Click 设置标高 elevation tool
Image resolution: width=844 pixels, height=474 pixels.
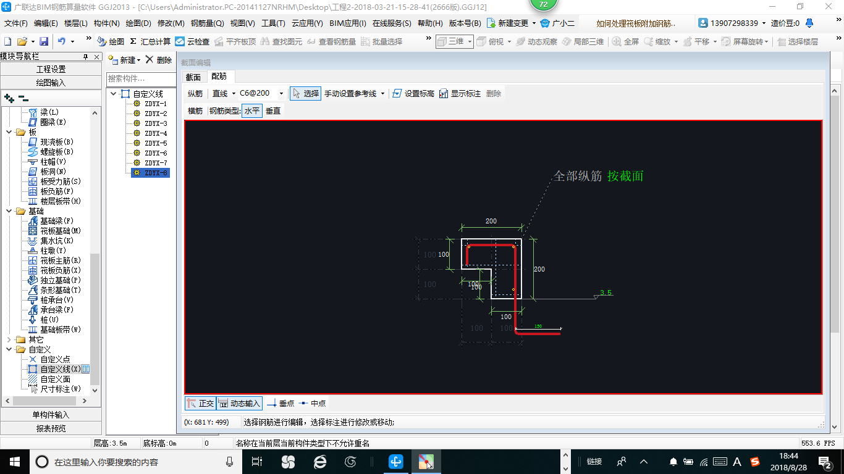(x=413, y=93)
